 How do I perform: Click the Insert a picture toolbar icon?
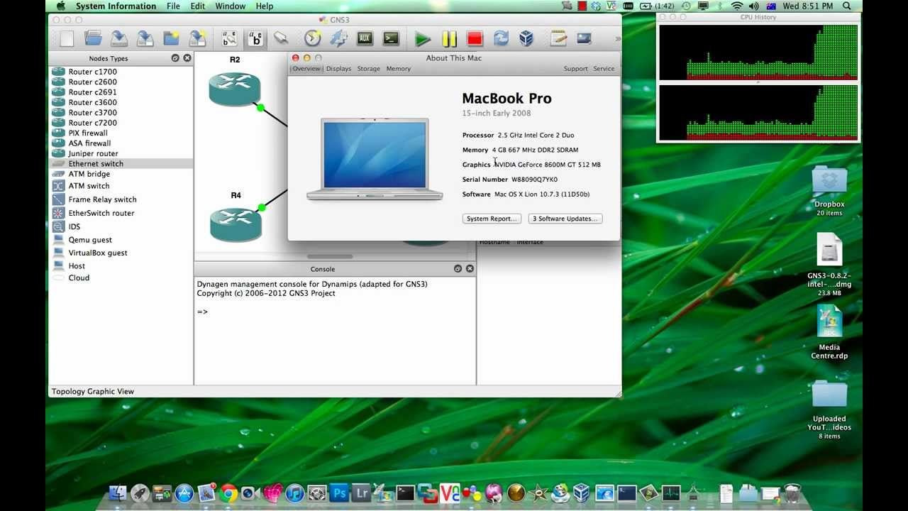click(x=585, y=39)
